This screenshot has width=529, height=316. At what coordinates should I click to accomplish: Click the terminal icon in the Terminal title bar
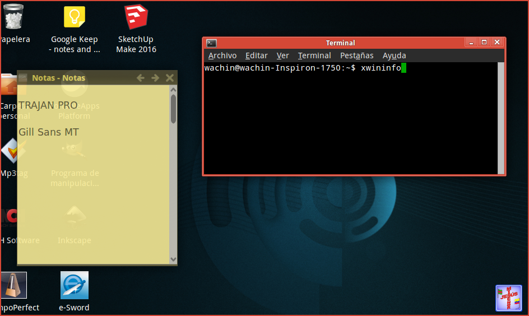tap(211, 43)
